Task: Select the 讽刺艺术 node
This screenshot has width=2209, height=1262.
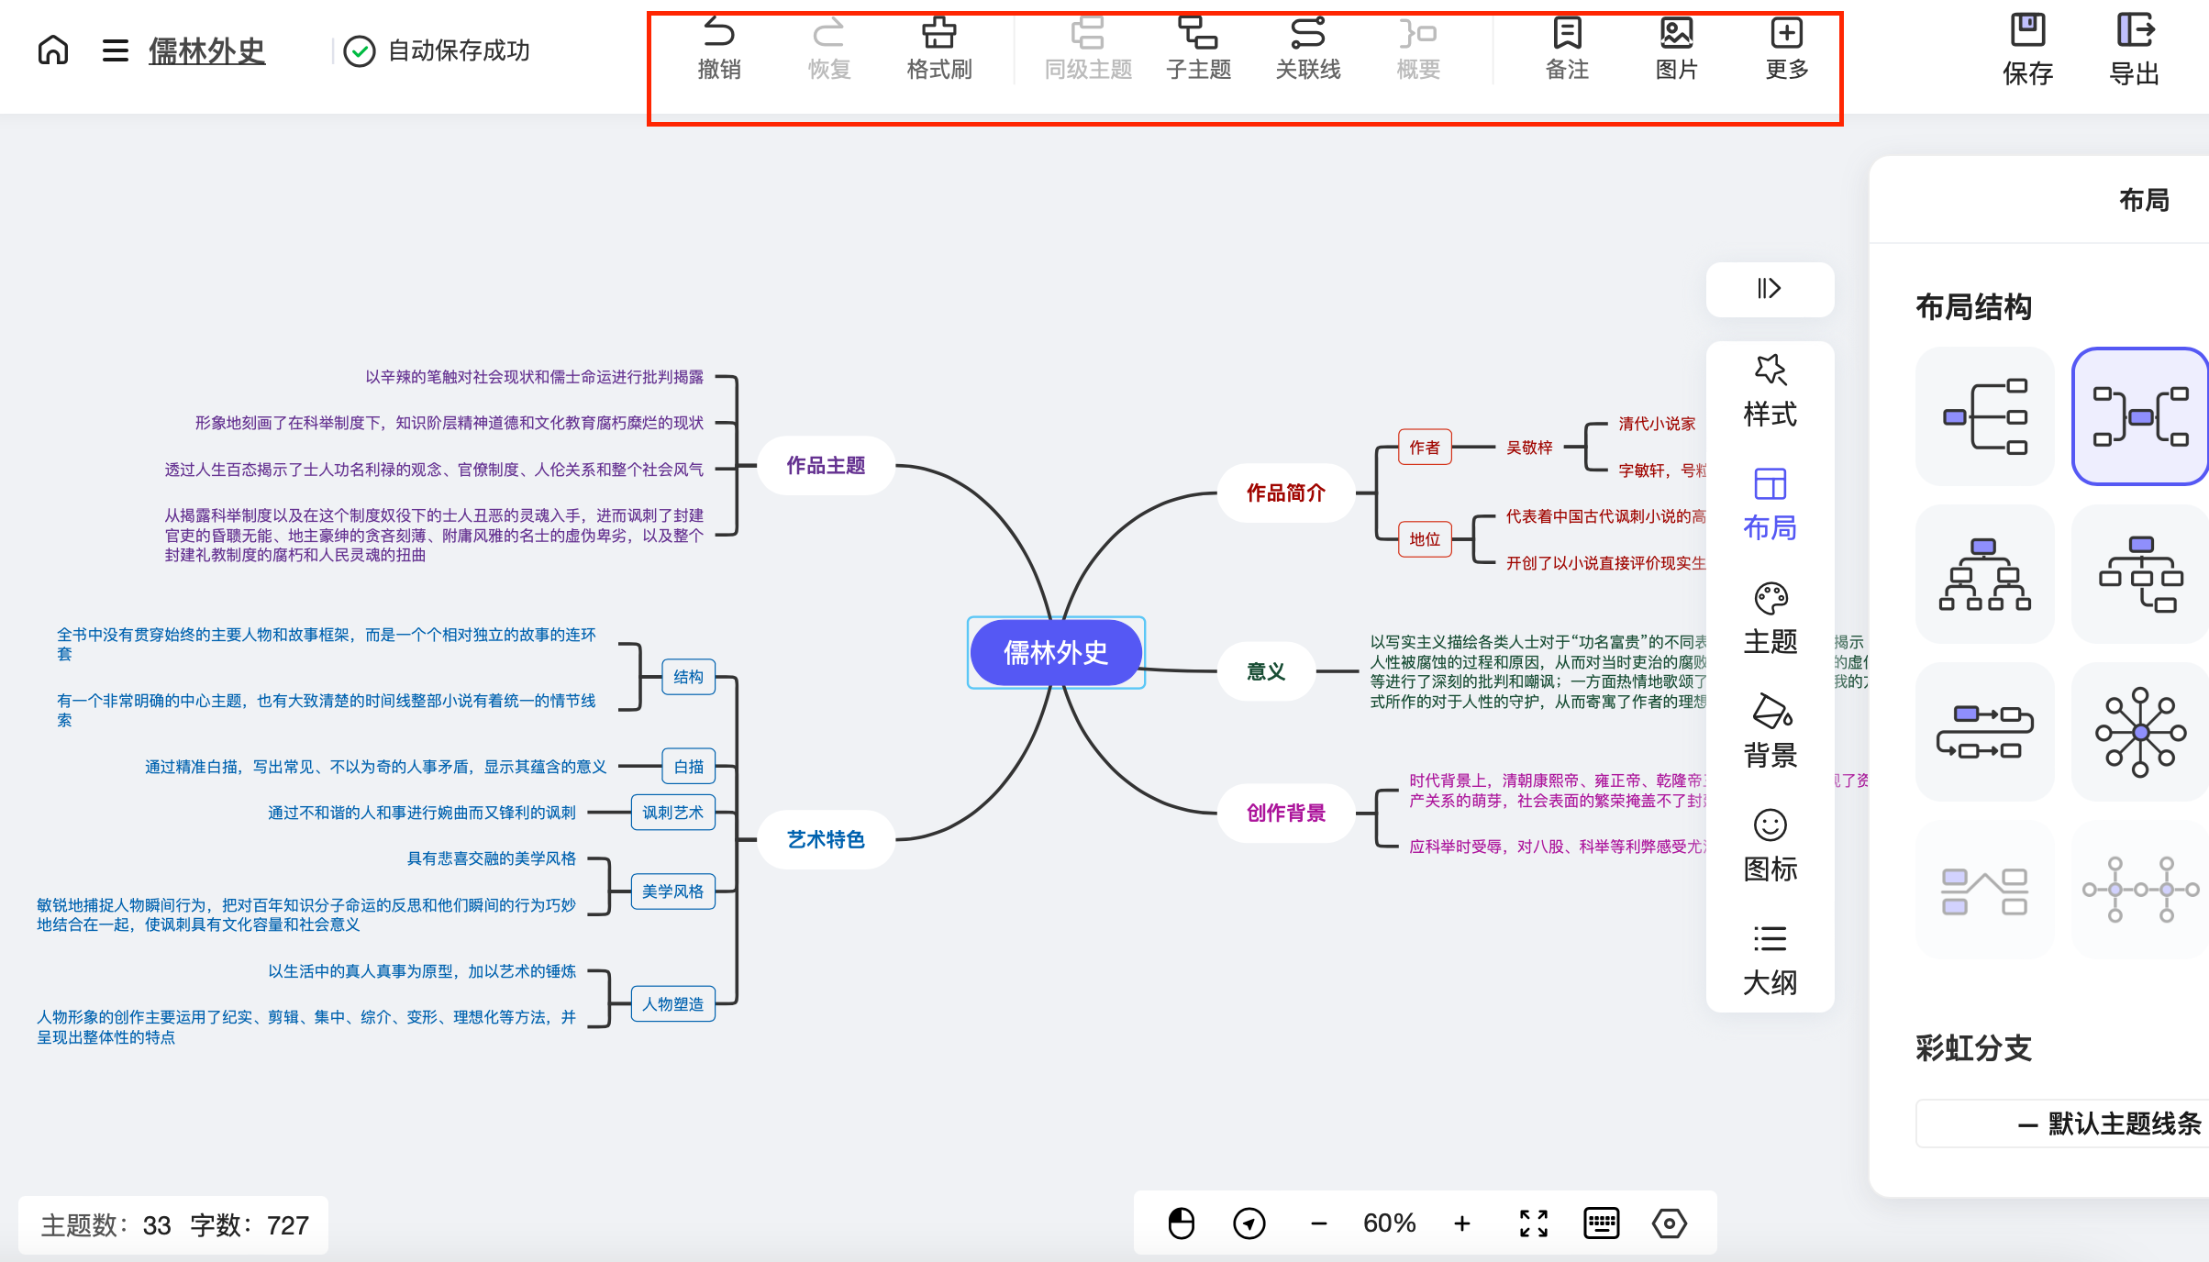Action: pos(673,813)
